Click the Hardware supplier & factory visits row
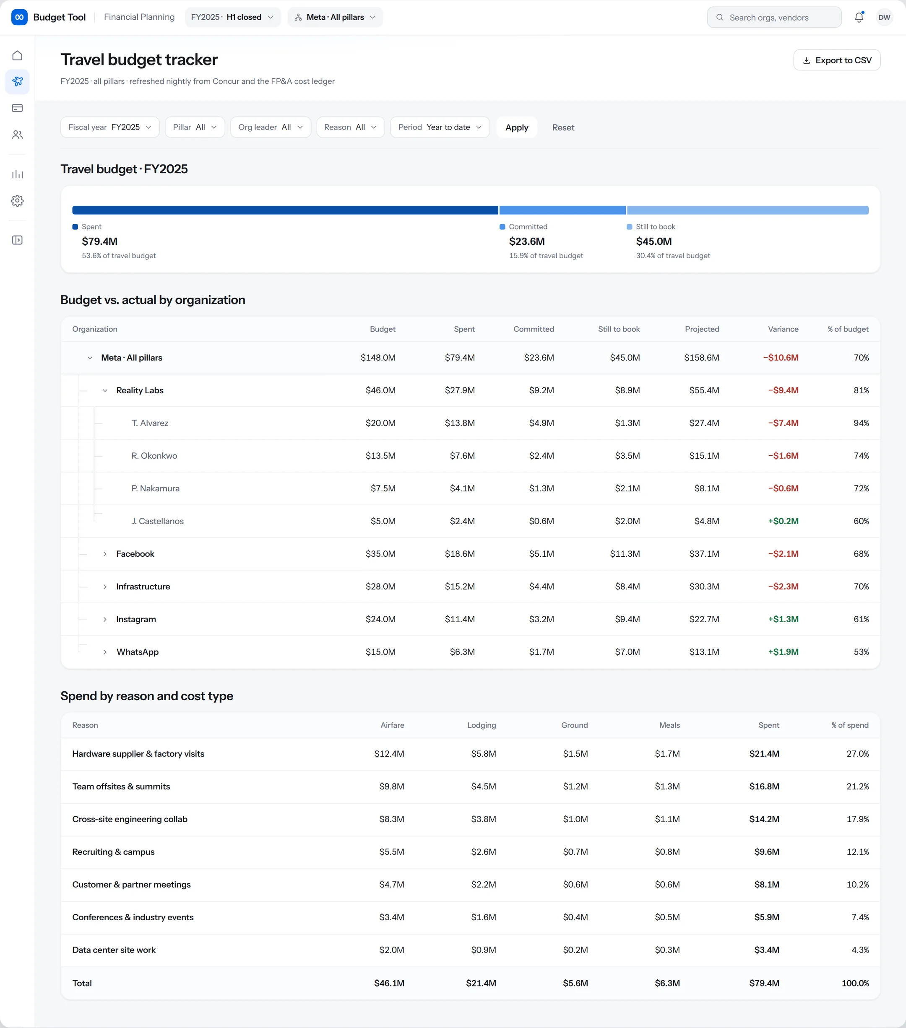 tap(470, 754)
